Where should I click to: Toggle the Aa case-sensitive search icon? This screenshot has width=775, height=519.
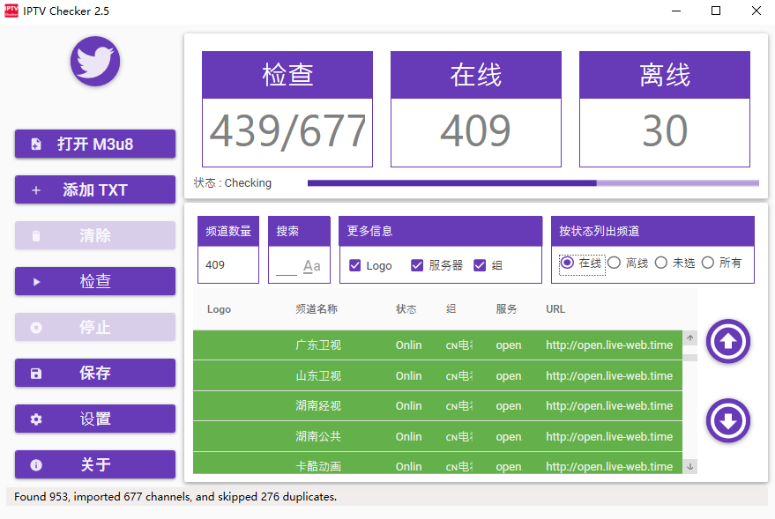311,266
